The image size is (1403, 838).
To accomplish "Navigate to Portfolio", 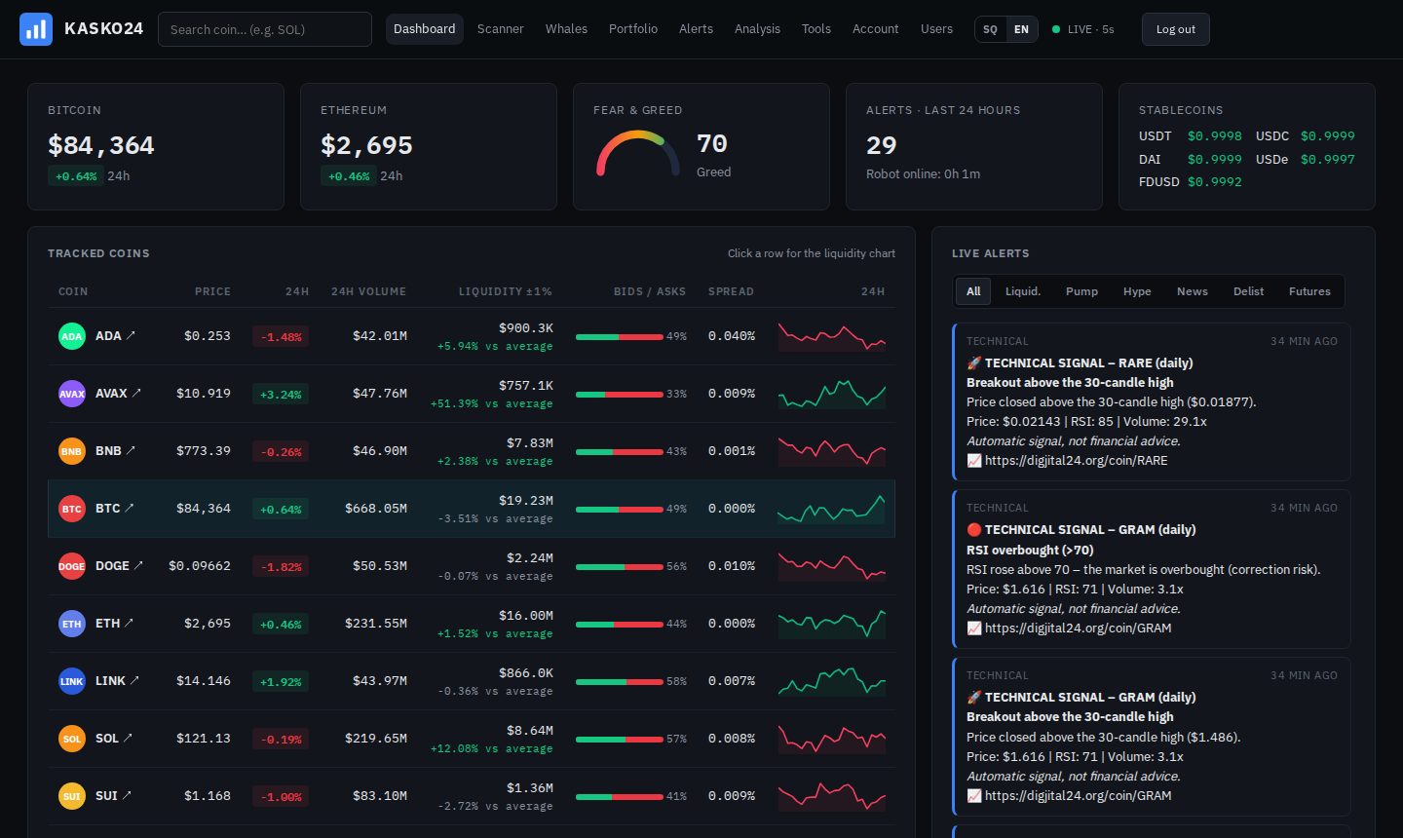I will [x=633, y=29].
